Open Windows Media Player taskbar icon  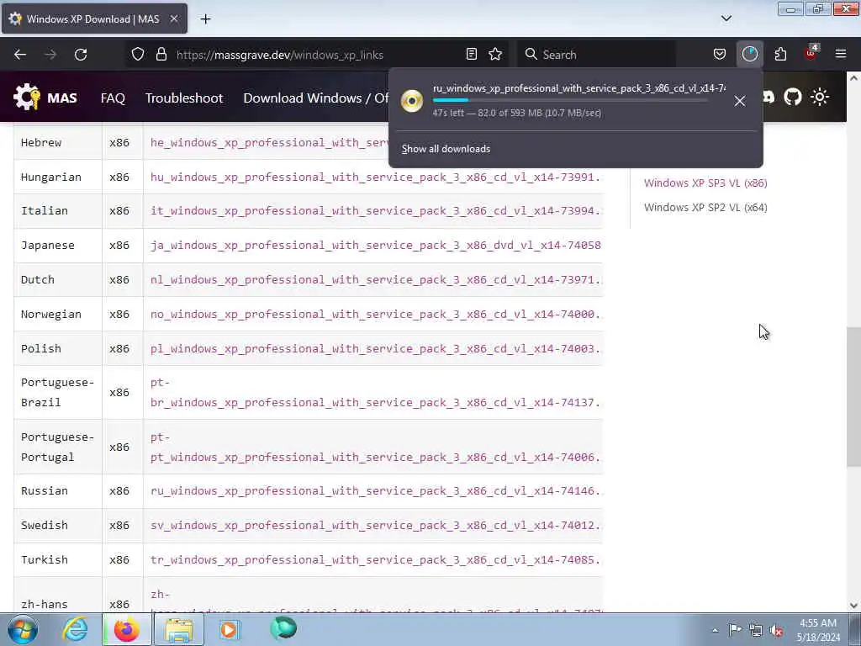point(230,629)
